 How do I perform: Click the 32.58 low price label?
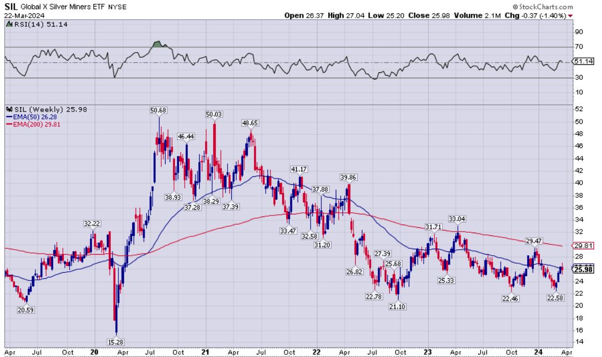point(310,236)
